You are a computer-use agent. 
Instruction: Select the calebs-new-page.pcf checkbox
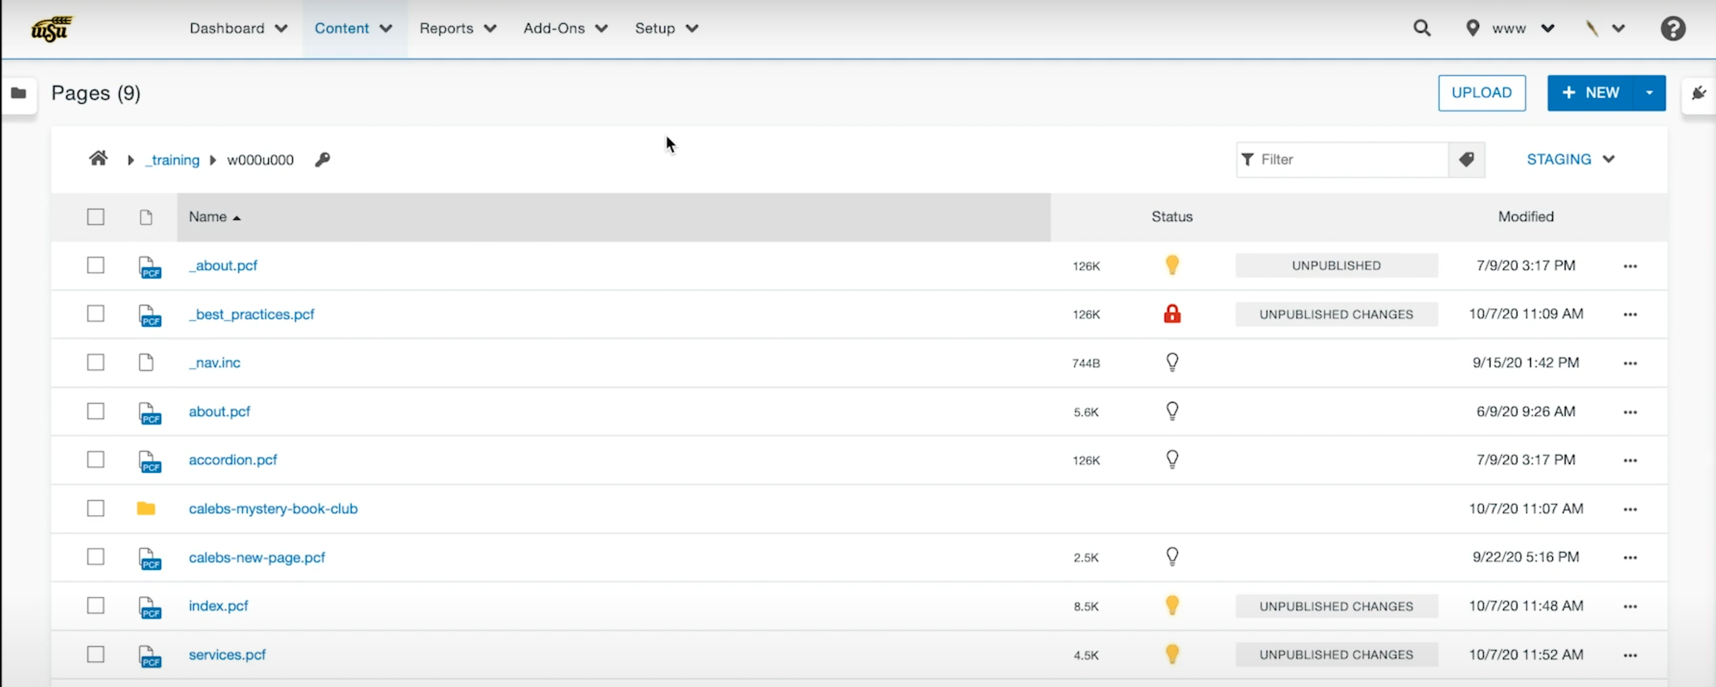(96, 556)
